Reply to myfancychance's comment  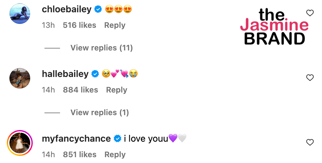115,155
